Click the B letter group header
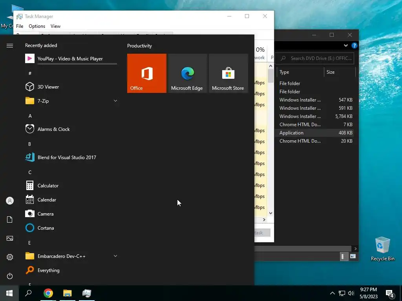Viewport: 402px width, 301px height. [29, 144]
